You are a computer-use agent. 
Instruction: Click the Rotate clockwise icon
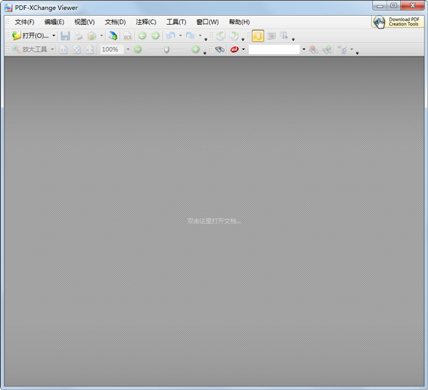pos(234,36)
